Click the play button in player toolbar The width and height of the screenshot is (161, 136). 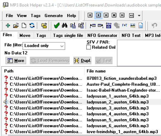pos(98,15)
